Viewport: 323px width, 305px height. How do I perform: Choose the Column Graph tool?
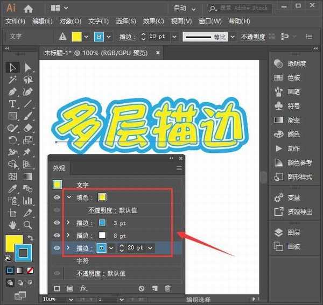(x=28, y=201)
